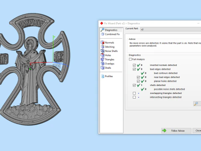Click the green arrow on Follow Advice
The width and height of the screenshot is (201, 151).
click(164, 130)
